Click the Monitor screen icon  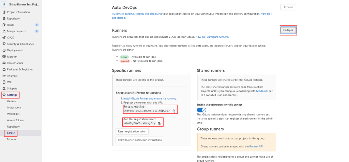[x=4, y=57]
